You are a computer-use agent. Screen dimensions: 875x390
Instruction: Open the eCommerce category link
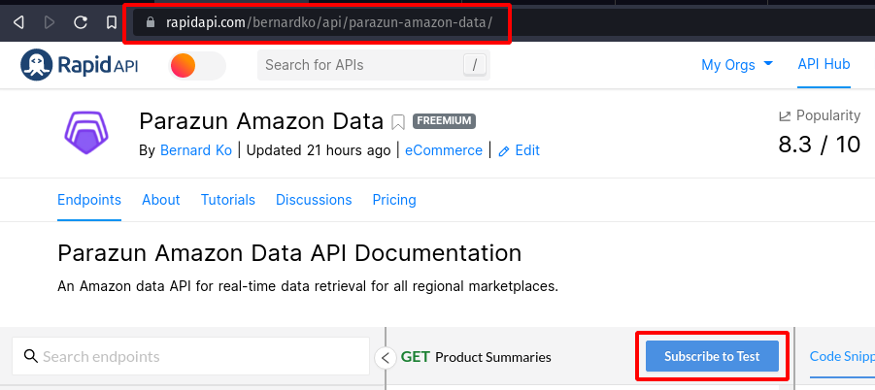[444, 150]
